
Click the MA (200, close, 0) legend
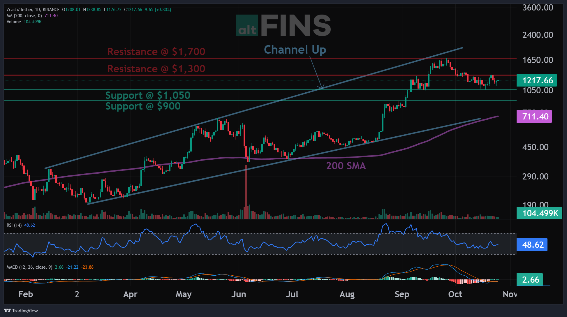click(x=24, y=16)
